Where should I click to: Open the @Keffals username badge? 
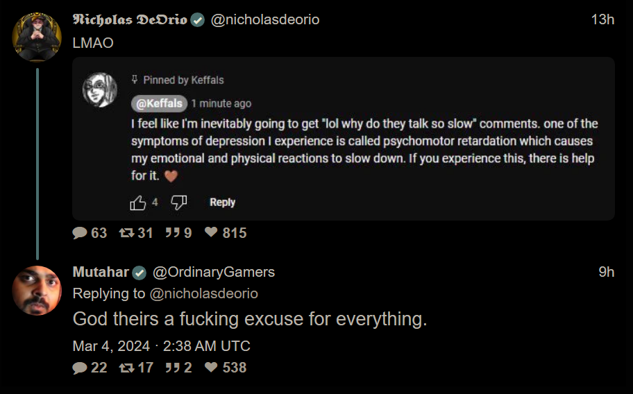coord(159,103)
